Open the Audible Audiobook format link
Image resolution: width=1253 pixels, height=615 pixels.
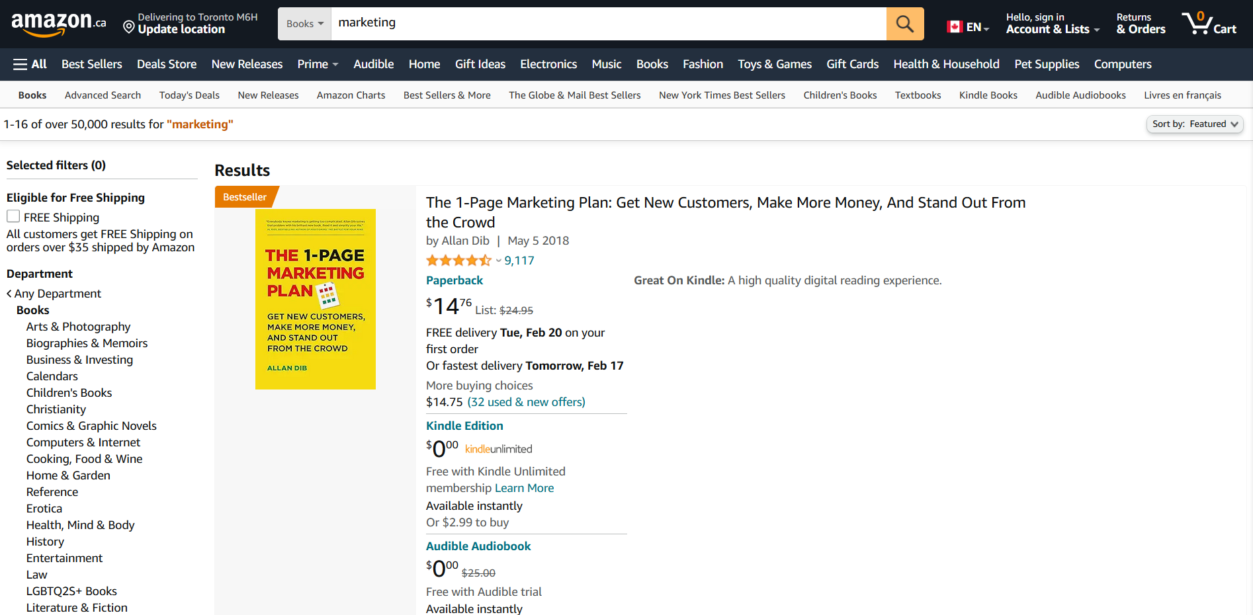[478, 546]
